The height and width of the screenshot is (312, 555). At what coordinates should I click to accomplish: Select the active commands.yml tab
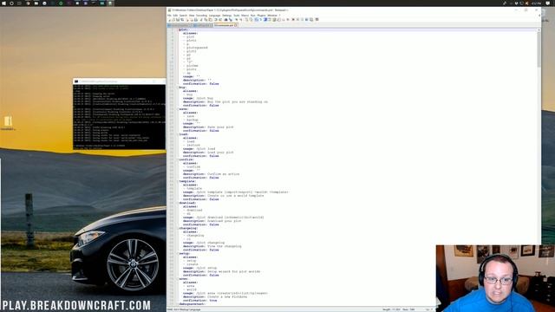coord(225,25)
